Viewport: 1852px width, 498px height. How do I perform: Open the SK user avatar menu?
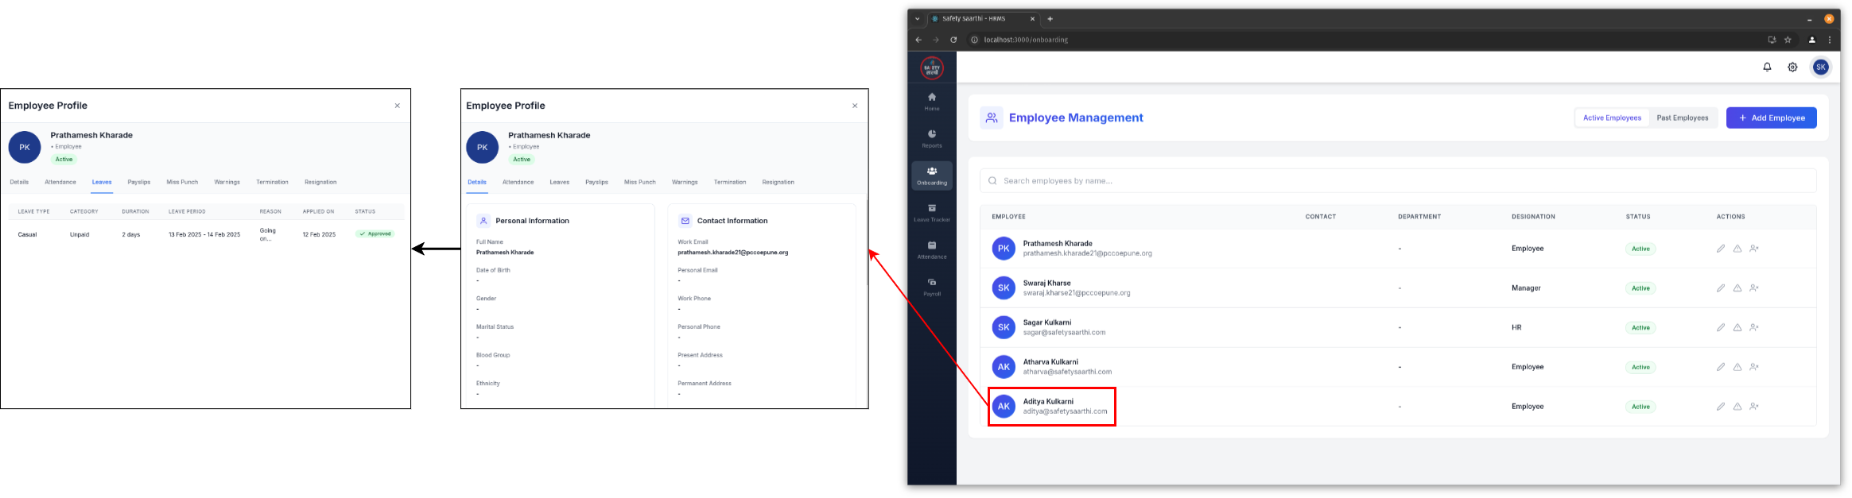point(1820,68)
